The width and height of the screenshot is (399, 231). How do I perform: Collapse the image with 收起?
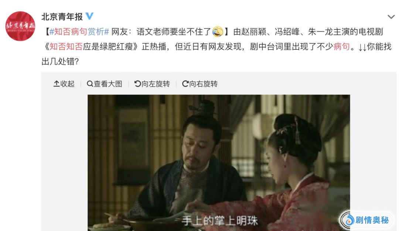(x=64, y=84)
